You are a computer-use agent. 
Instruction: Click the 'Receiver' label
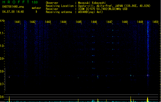click(52, 9)
